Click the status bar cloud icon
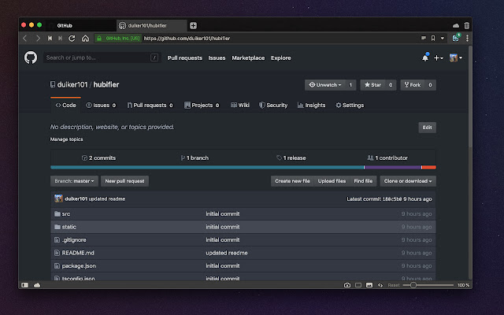The height and width of the screenshot is (315, 504). coord(37,285)
